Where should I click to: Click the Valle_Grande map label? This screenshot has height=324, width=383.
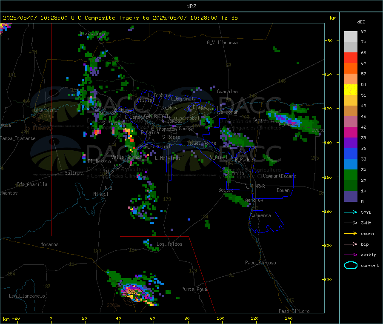[x=126, y=157]
